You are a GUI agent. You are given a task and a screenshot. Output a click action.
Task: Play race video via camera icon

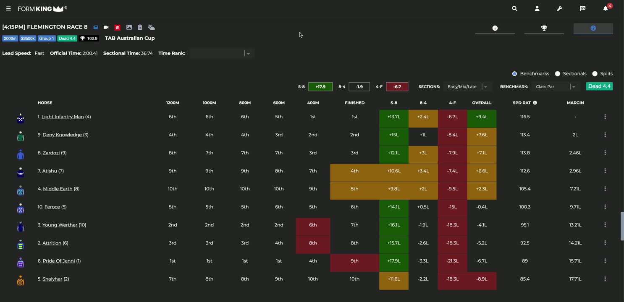pyautogui.click(x=106, y=27)
